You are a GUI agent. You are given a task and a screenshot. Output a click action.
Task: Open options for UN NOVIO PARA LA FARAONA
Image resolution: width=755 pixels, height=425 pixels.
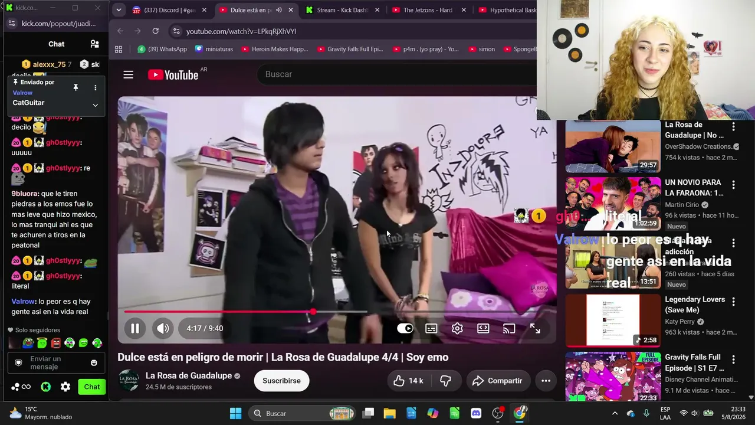pyautogui.click(x=733, y=185)
